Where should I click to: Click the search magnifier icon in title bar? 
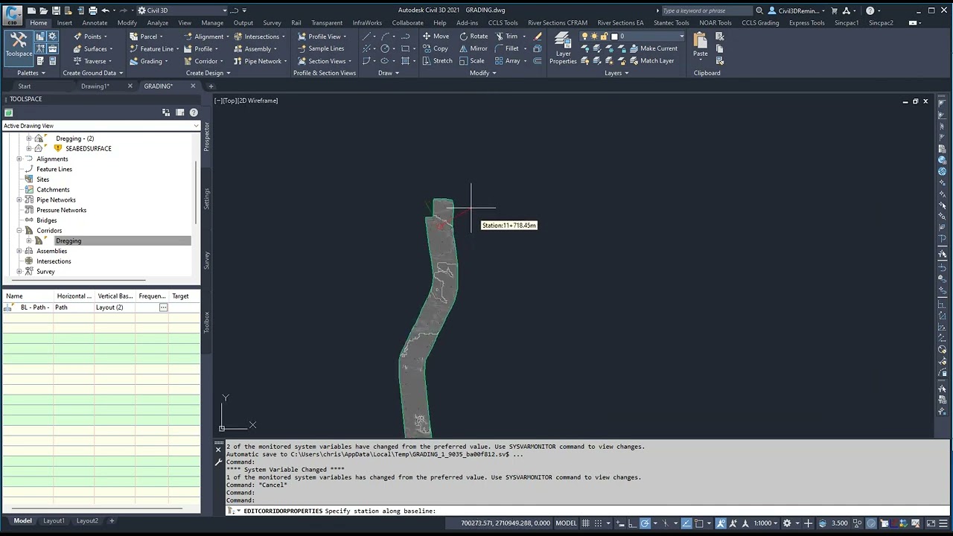759,10
